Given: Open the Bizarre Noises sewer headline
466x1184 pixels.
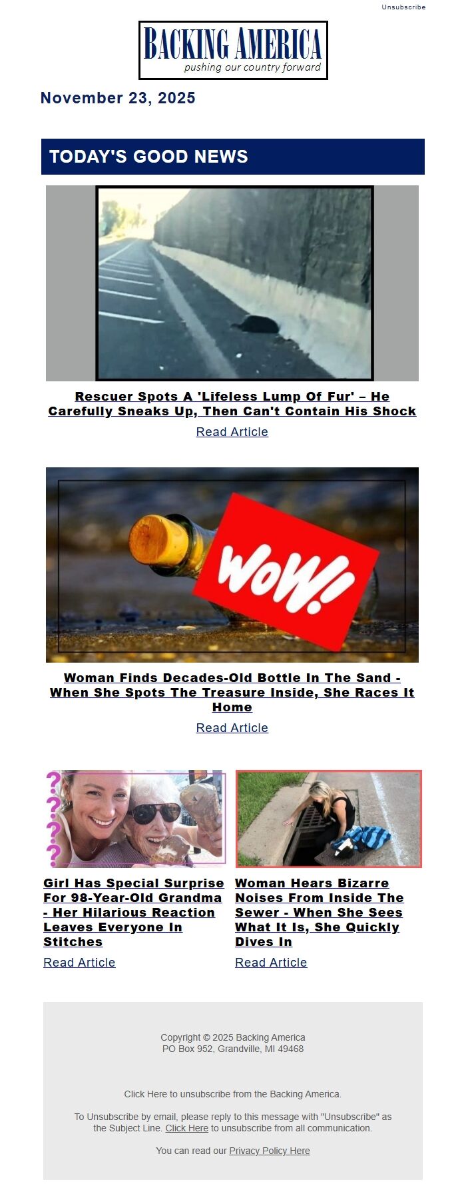Looking at the screenshot, I should (x=320, y=912).
